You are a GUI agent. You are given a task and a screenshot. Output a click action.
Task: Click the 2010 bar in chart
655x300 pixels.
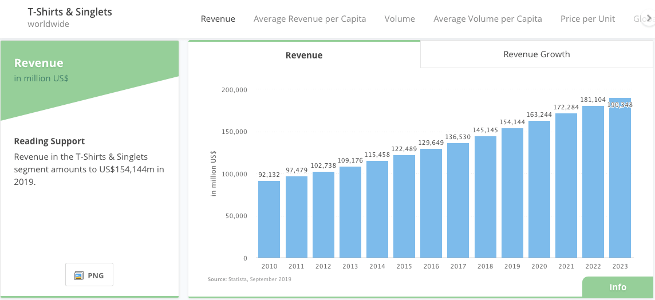coord(269,219)
